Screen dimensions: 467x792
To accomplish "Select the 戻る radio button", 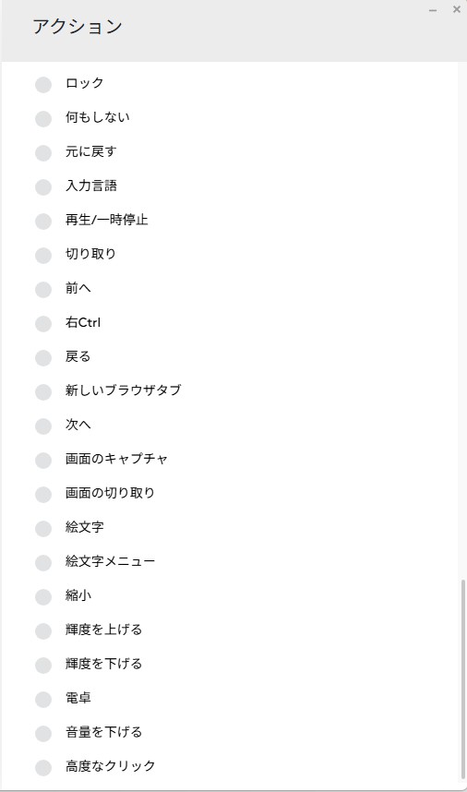I will [43, 357].
